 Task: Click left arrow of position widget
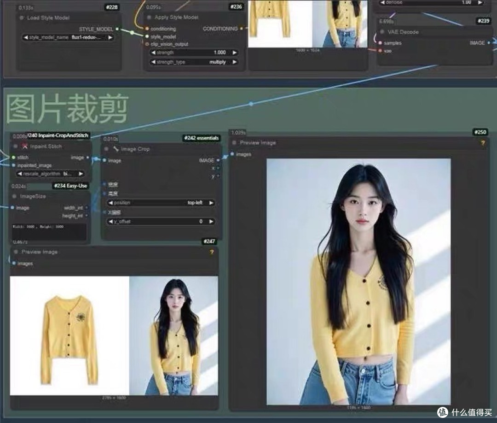(x=110, y=202)
